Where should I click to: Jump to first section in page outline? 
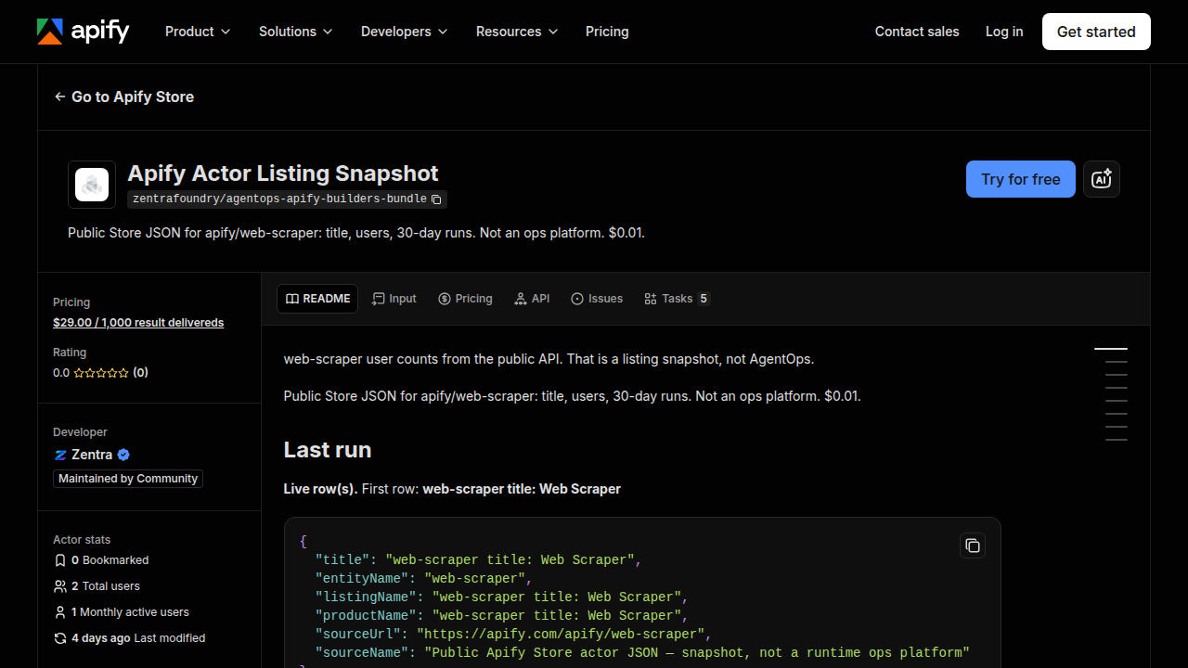(x=1111, y=349)
